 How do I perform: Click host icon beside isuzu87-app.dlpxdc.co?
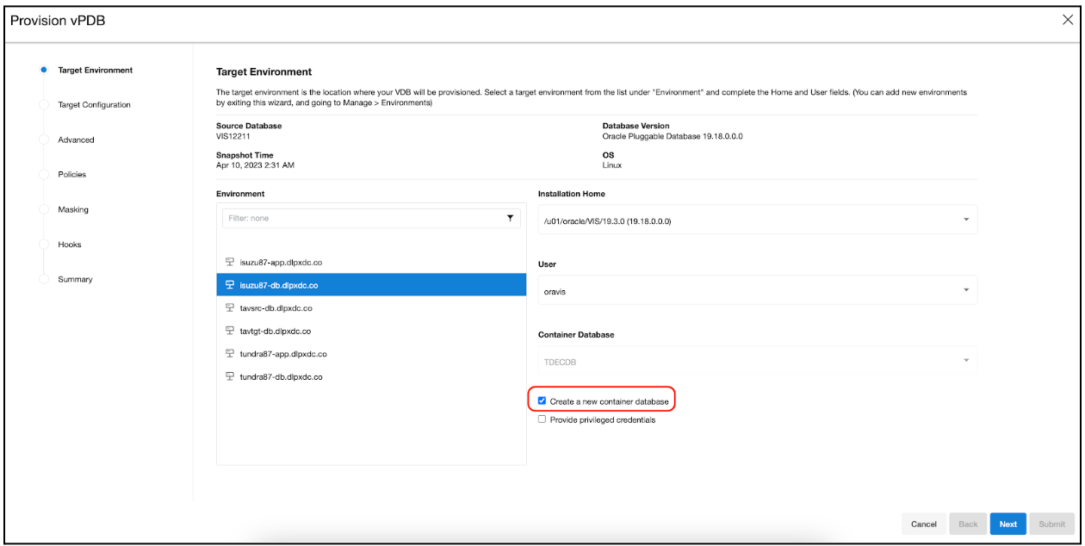(230, 262)
